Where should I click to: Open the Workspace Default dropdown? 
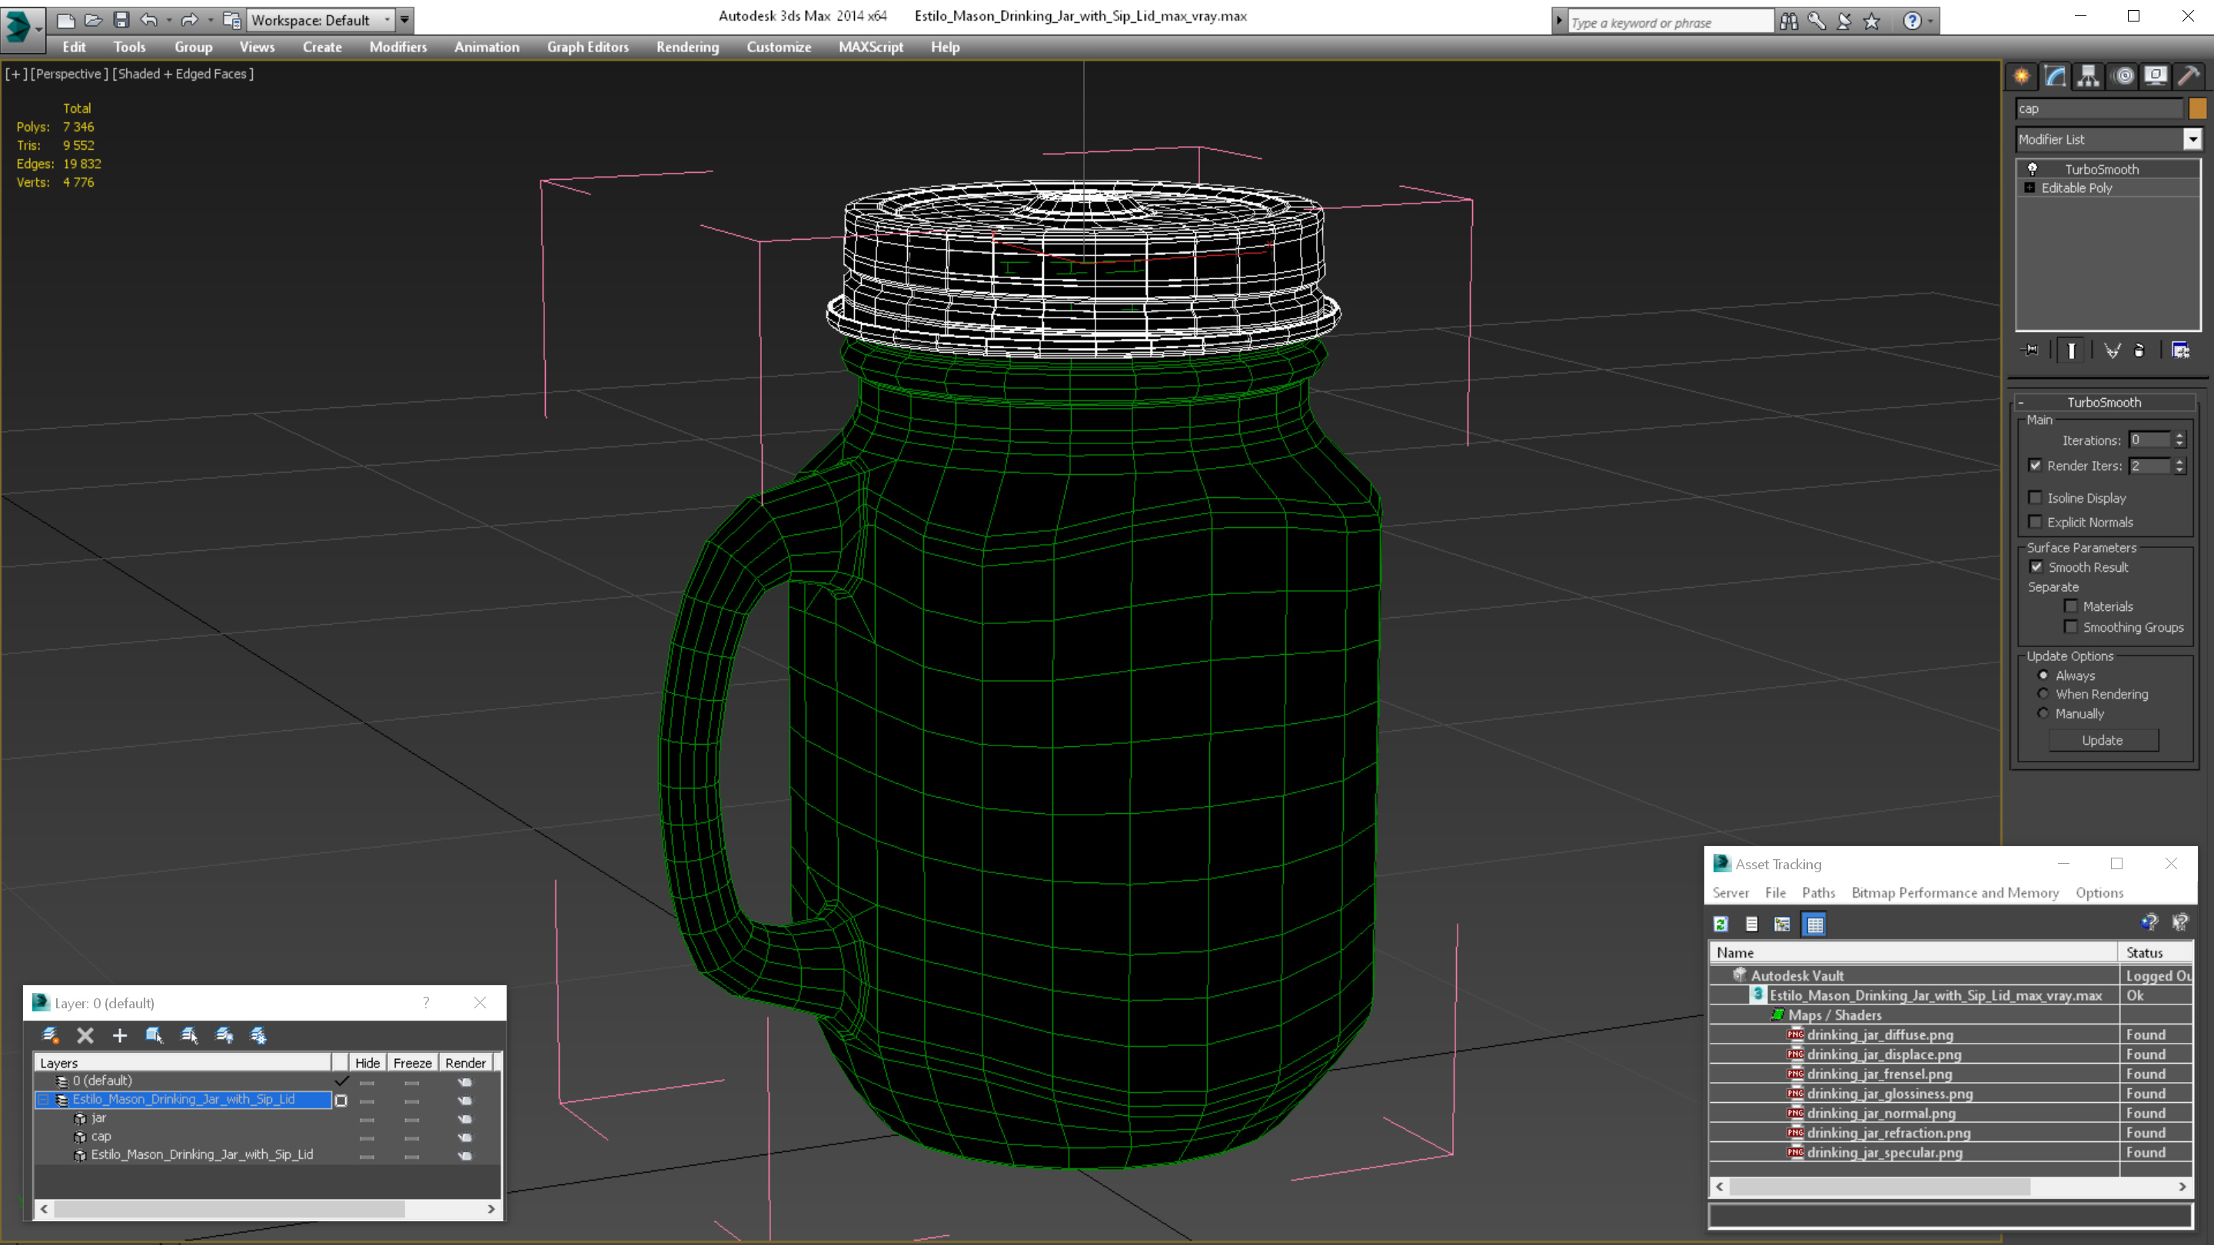[387, 20]
